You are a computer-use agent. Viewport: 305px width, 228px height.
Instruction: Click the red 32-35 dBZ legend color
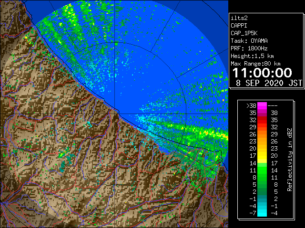click(x=262, y=120)
